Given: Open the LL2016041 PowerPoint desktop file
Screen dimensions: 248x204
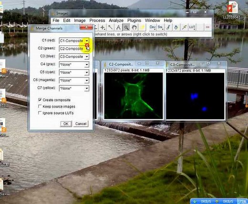Looking at the screenshot, I should pyautogui.click(x=233, y=11).
